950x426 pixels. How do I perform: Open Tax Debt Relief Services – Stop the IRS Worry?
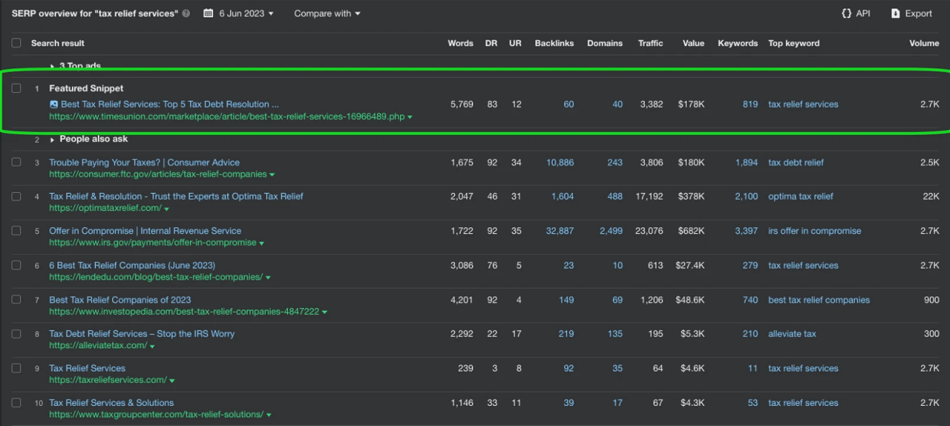click(x=142, y=334)
